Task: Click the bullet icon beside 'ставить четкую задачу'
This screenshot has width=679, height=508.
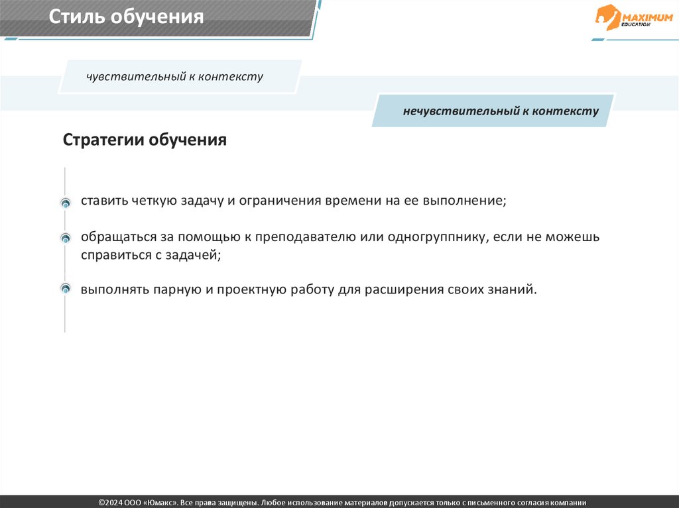Action: point(66,203)
